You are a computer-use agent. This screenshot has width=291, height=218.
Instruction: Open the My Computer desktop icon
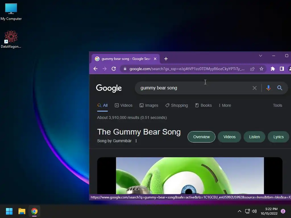[x=11, y=11]
